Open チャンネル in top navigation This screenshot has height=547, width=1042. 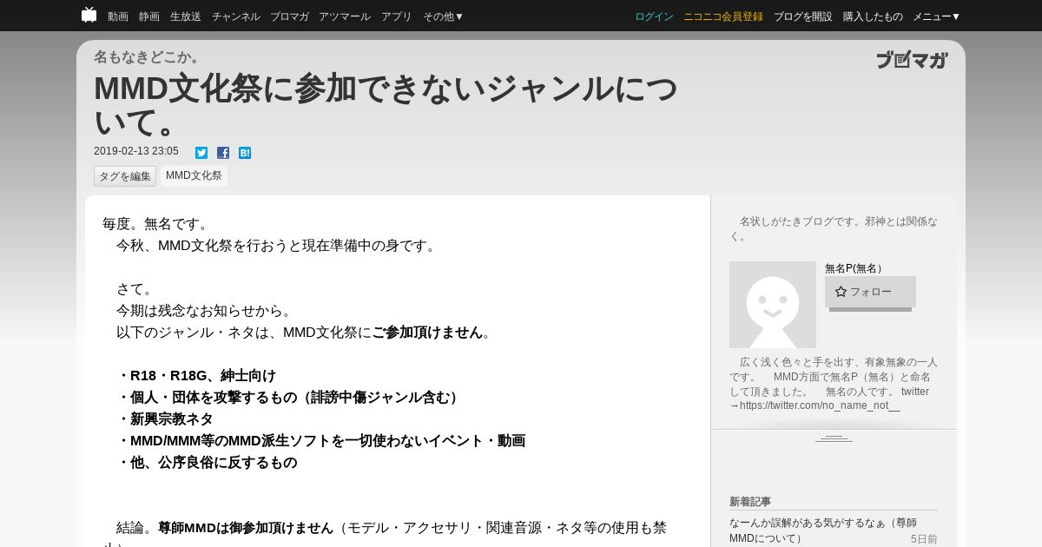236,16
